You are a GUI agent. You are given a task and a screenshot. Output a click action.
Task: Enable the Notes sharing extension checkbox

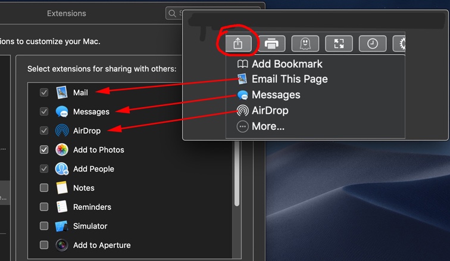click(44, 188)
